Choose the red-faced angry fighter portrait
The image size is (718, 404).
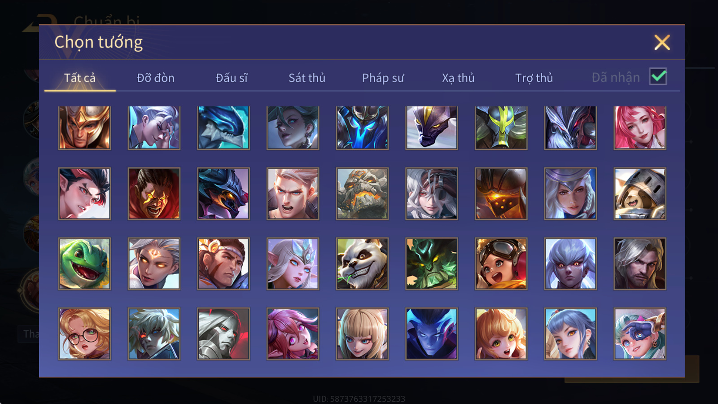pos(154,193)
